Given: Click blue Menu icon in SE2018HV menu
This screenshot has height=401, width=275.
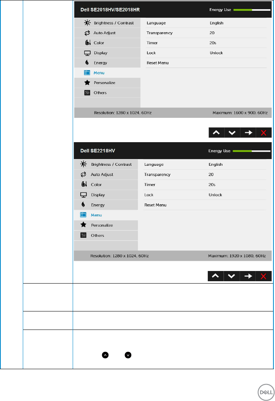Looking at the screenshot, I should pos(87,73).
